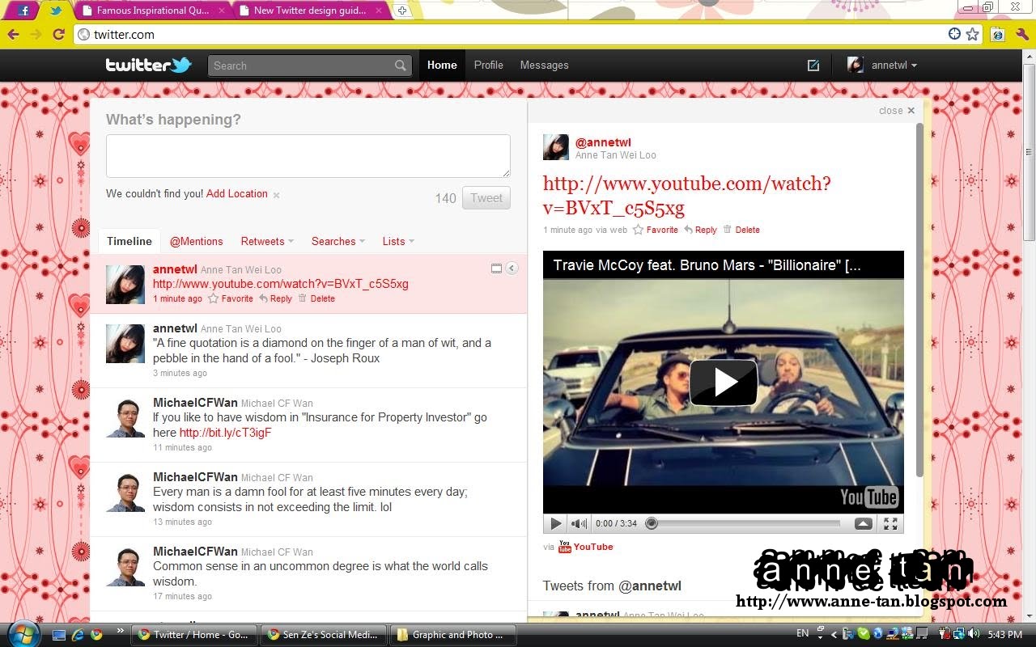Switch to the Facebook pinned tab
The height and width of the screenshot is (647, 1036).
23,11
